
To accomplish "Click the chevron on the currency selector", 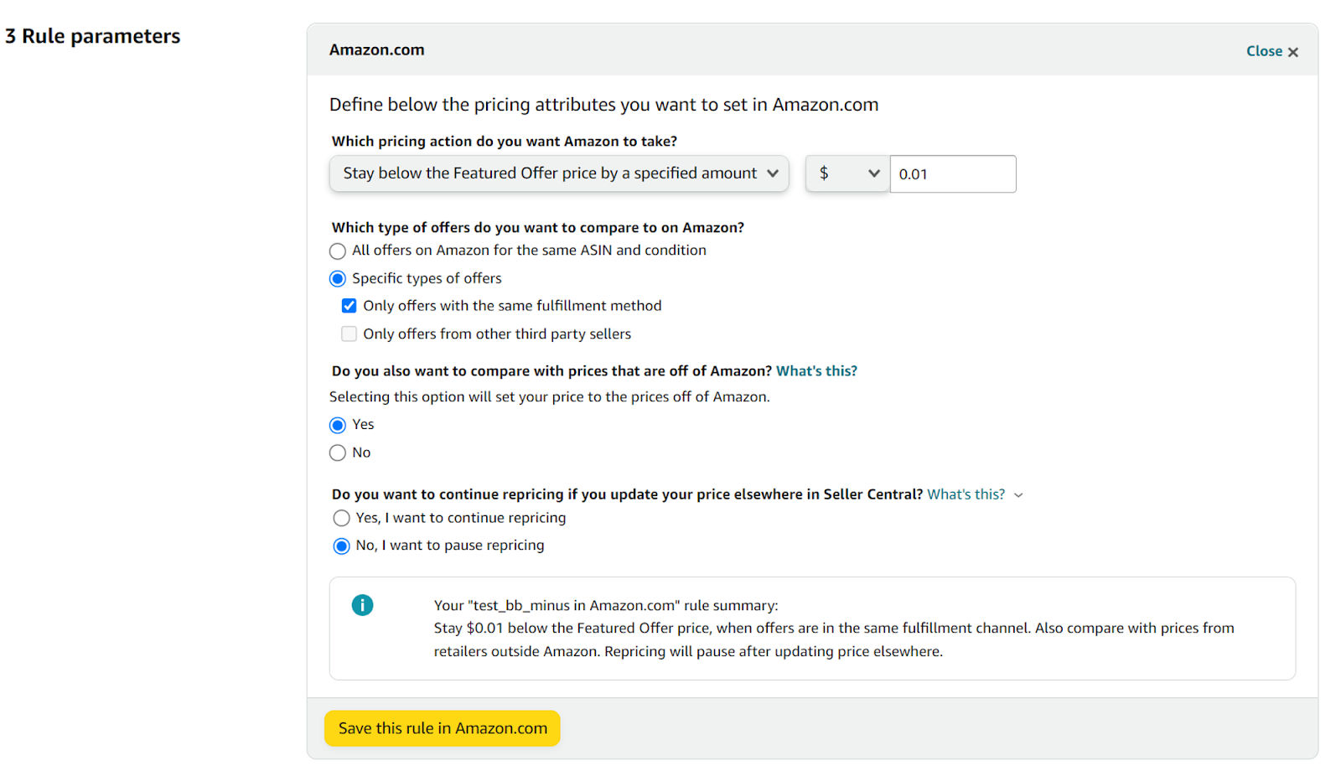I will click(874, 173).
